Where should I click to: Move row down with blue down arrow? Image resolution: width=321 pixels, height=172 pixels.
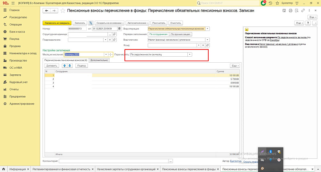pos(69,66)
